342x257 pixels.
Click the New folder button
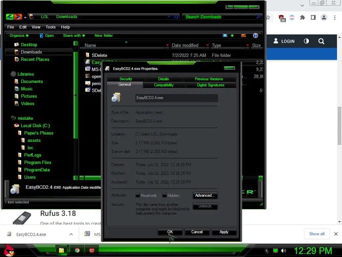[104, 35]
